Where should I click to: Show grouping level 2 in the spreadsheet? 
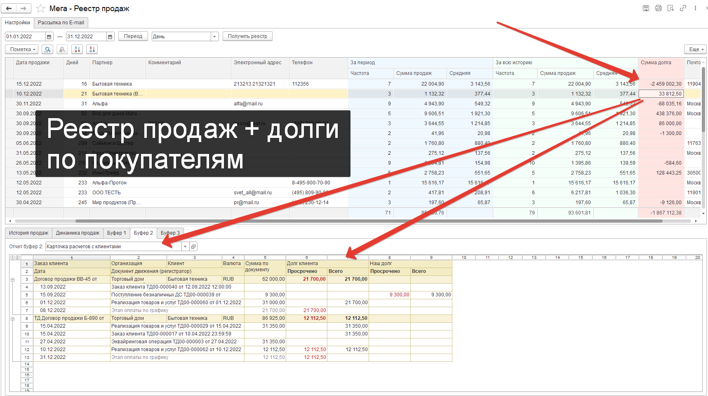click(x=17, y=257)
